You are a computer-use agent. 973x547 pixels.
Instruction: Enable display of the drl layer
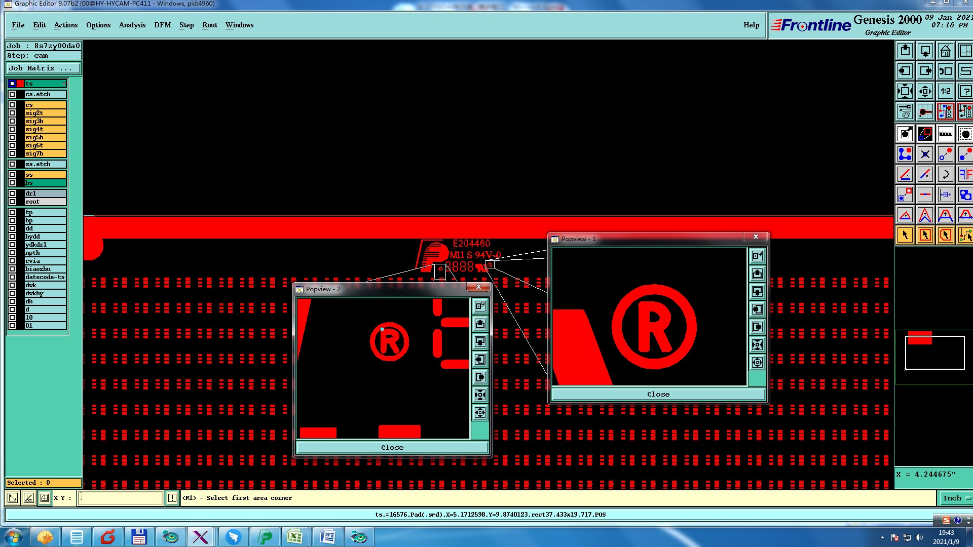pos(12,193)
